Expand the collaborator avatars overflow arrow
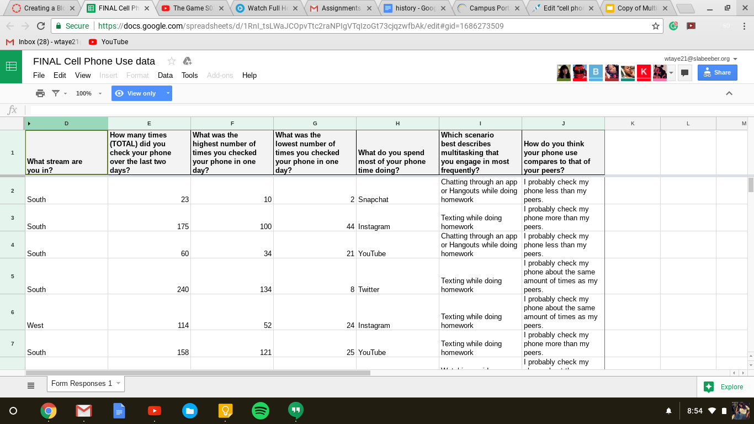This screenshot has height=424, width=754. coord(671,72)
